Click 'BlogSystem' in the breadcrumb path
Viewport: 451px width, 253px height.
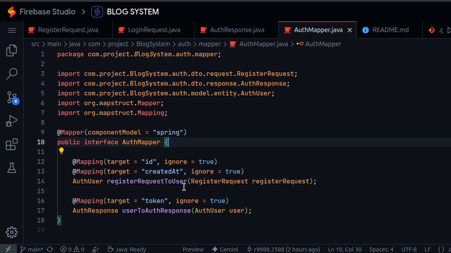click(x=153, y=44)
